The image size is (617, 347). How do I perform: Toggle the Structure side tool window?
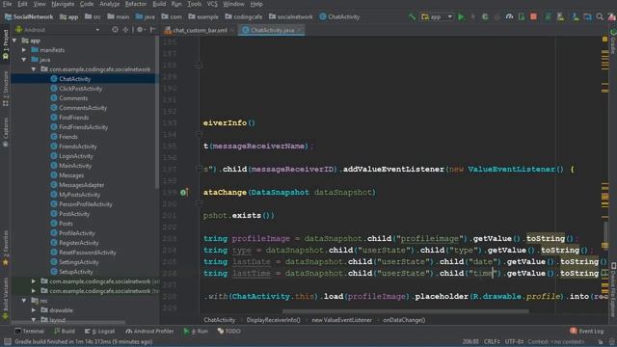(x=6, y=90)
